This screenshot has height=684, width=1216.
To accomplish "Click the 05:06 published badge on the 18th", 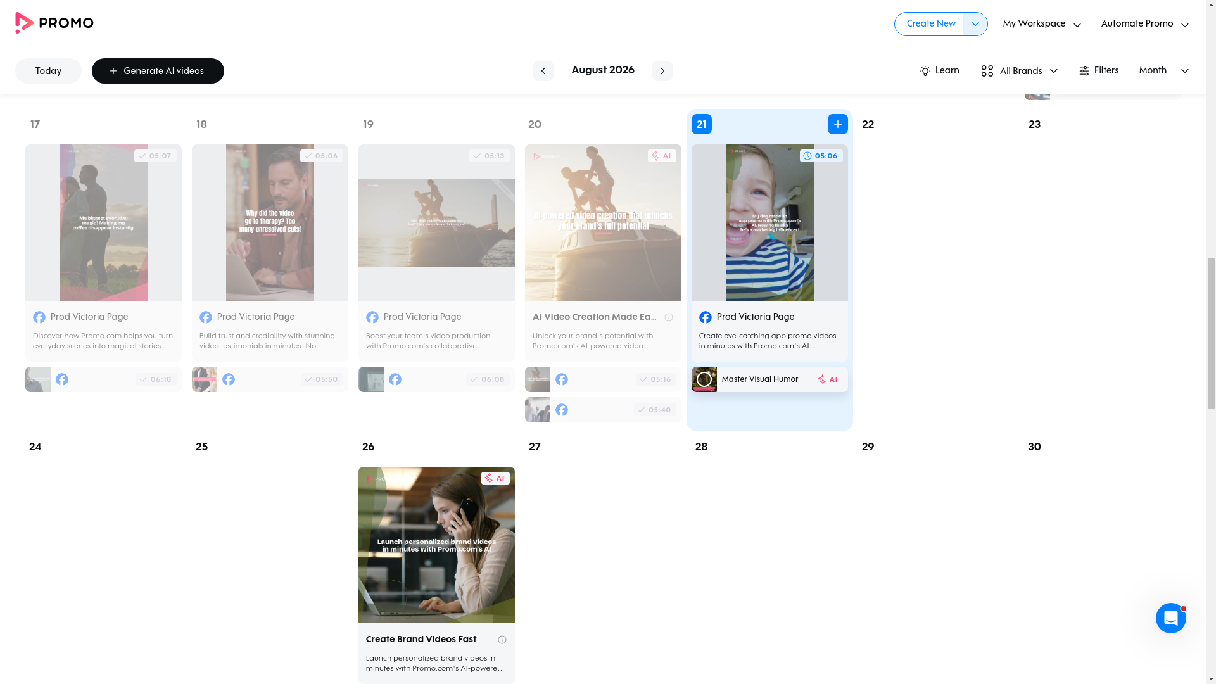I will click(x=322, y=156).
